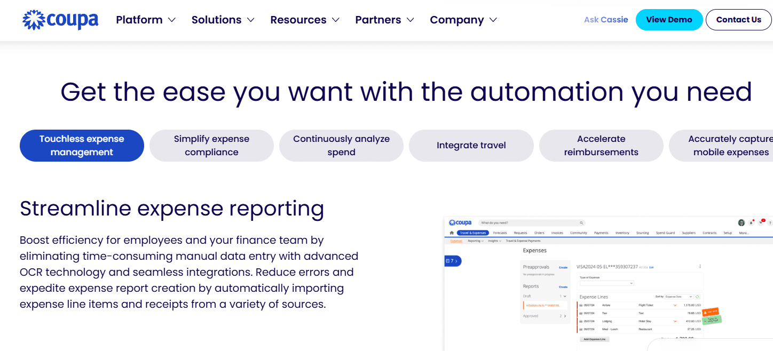Screen dimensions: 773x351
Task: Click the Streamline expense reporting heading
Action: [172, 209]
